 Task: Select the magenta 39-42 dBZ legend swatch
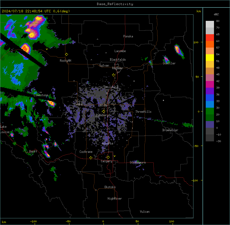(210, 84)
